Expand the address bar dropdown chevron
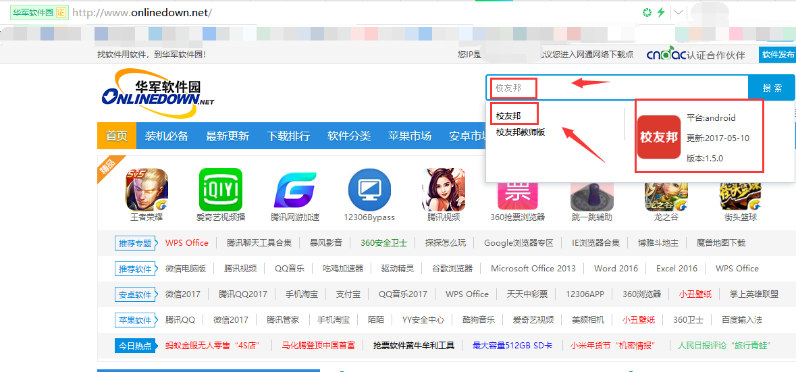This screenshot has height=372, width=796. coord(679,13)
